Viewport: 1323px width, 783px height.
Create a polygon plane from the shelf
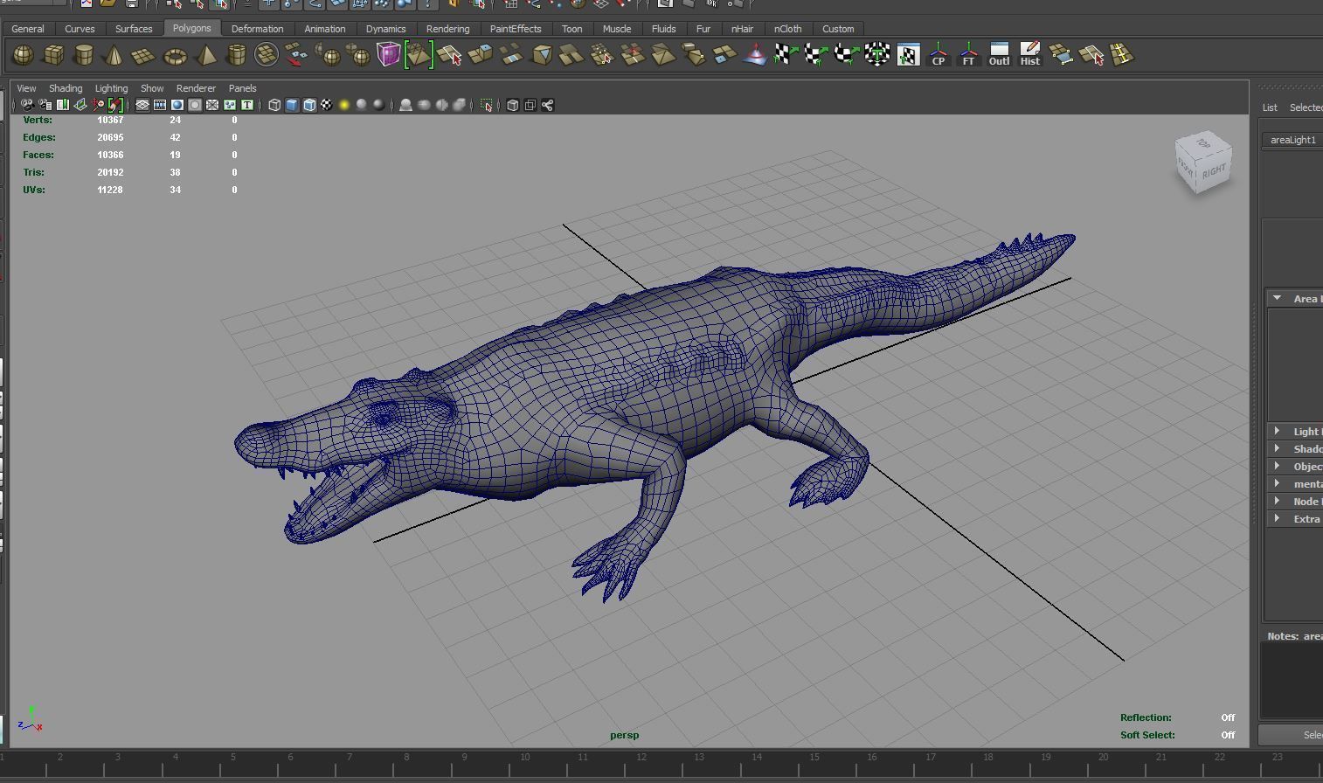144,56
